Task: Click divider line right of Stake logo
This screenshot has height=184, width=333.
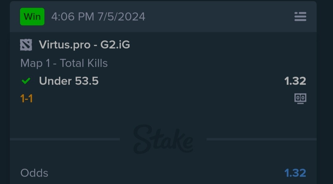Action: [262, 139]
